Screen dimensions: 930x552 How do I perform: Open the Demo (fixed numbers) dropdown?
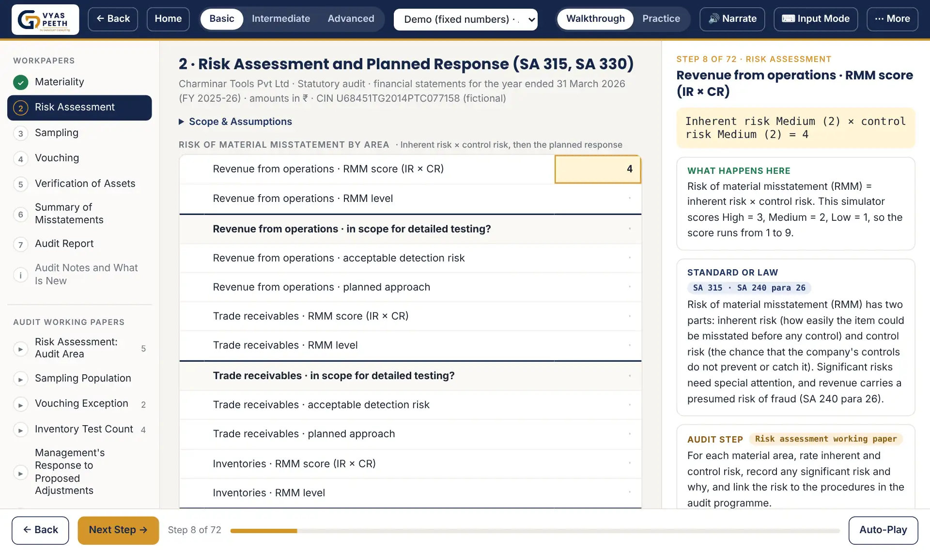coord(465,19)
